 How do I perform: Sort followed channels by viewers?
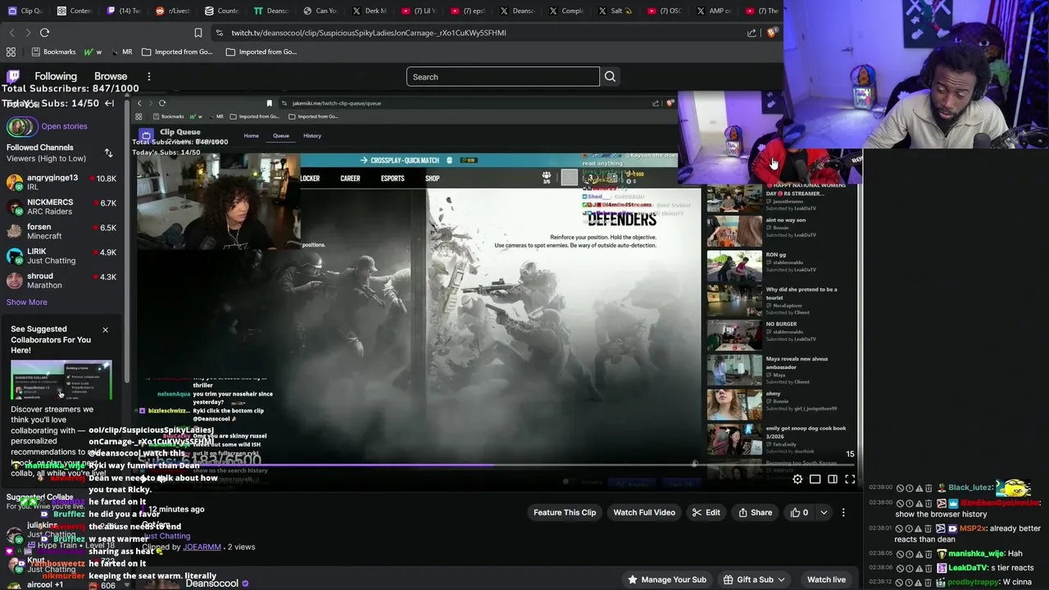point(108,153)
